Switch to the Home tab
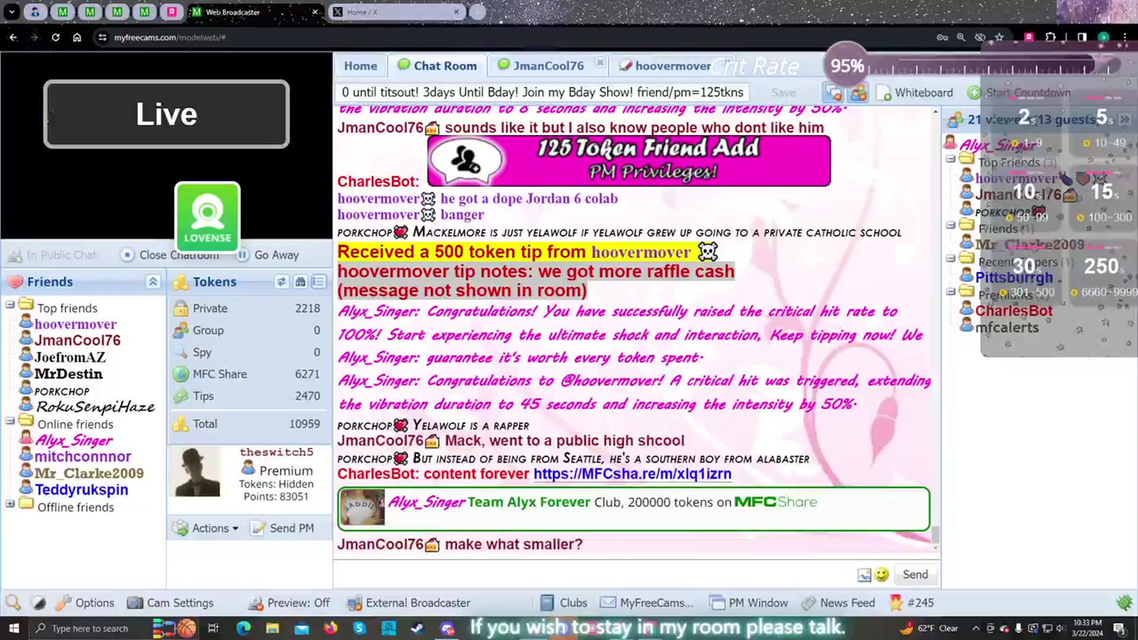Viewport: 1138px width, 640px height. (x=360, y=66)
